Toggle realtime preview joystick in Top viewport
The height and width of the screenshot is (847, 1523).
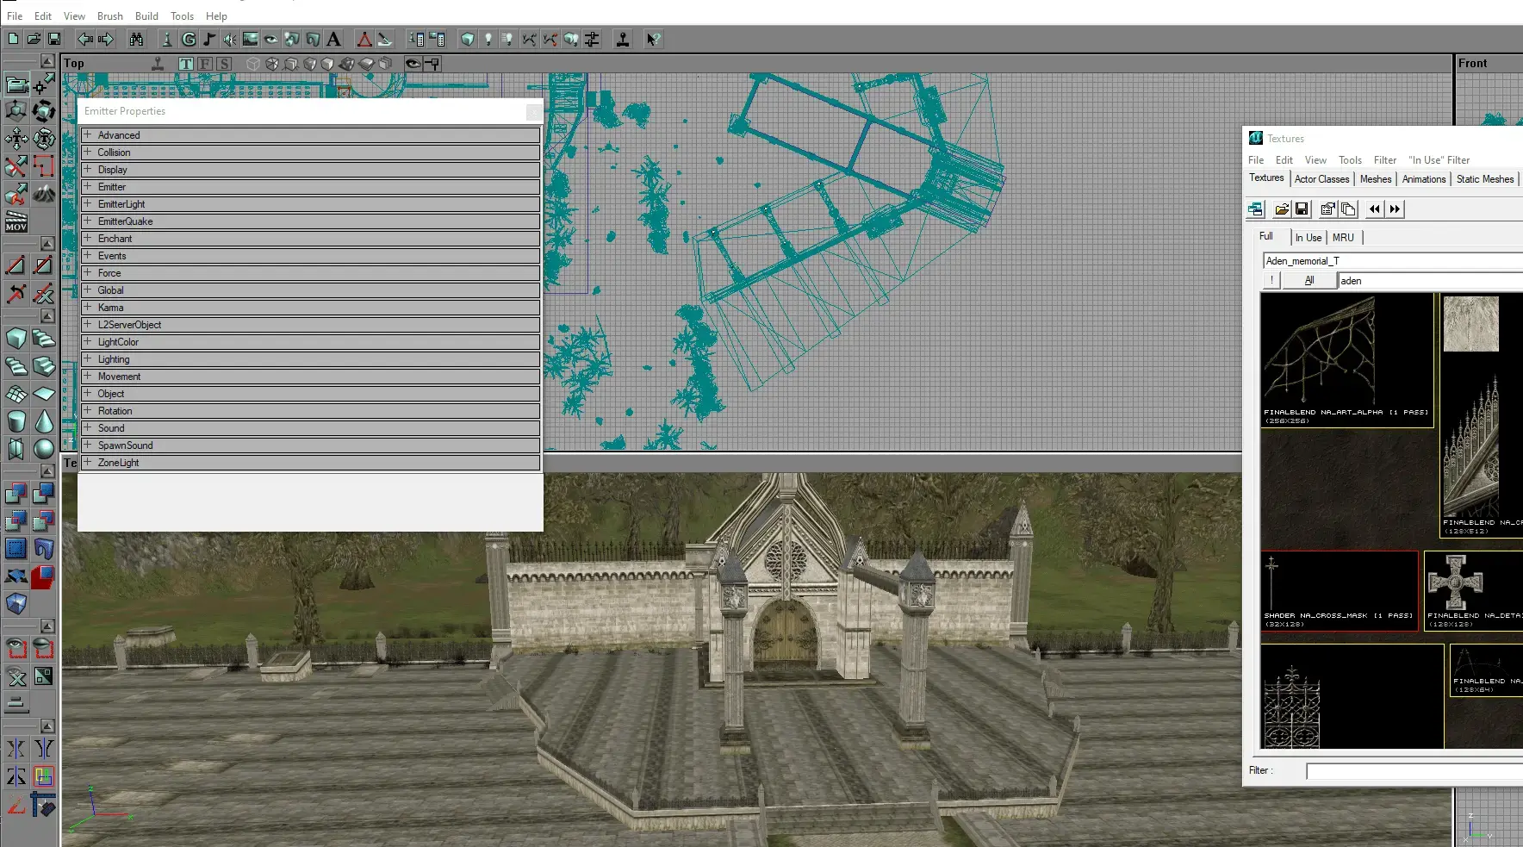[x=158, y=64]
